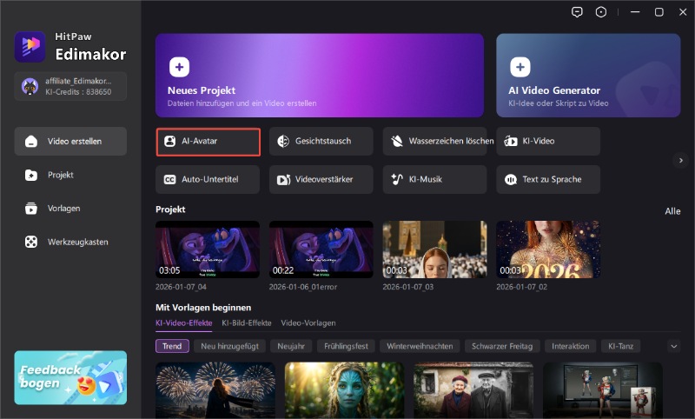
Task: Open the Gesichtstausch face swap tool
Action: [321, 141]
